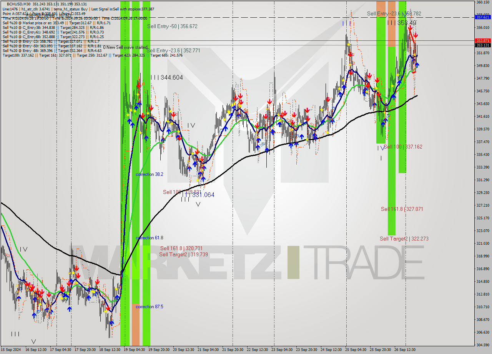Click the 'Sell 161.8 | 327.071' label
492x354 pixels.
[x=402, y=209]
